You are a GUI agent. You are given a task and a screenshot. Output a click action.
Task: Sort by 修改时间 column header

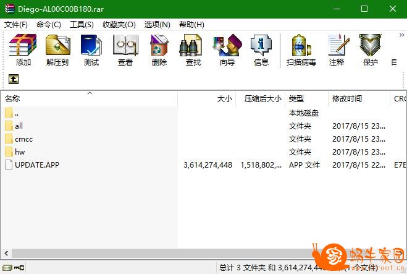tap(359, 99)
